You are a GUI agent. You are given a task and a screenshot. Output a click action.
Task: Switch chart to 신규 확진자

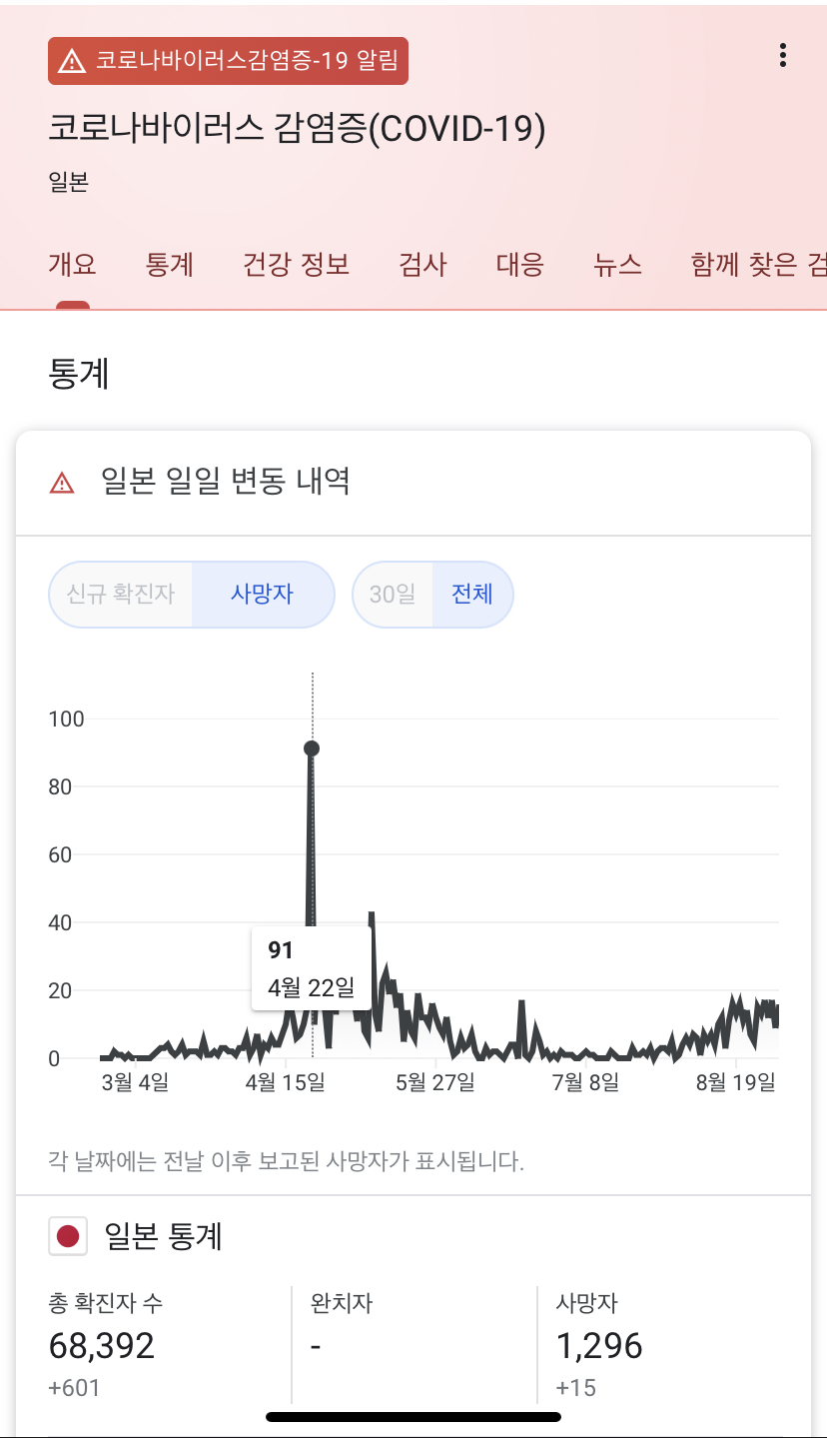click(121, 594)
